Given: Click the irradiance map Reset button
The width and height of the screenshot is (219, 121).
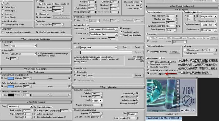Looking at the screenshot, I should click(138, 47).
